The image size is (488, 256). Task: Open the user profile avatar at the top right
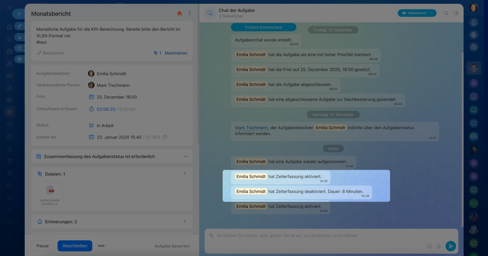click(474, 8)
